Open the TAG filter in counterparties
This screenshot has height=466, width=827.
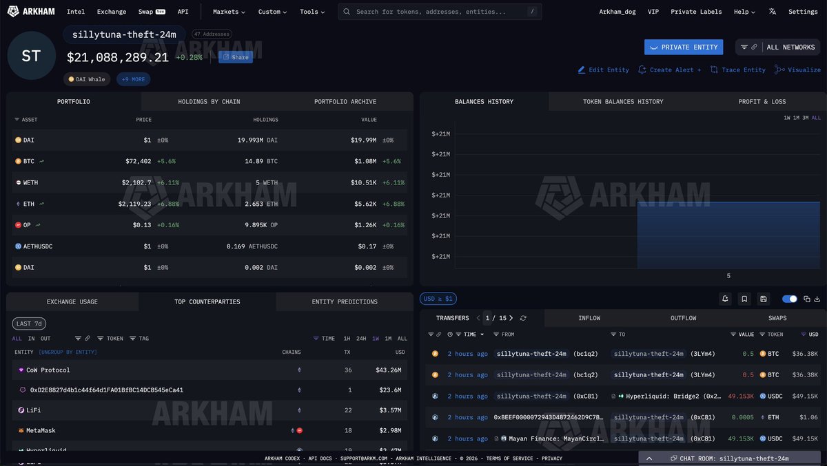point(139,339)
